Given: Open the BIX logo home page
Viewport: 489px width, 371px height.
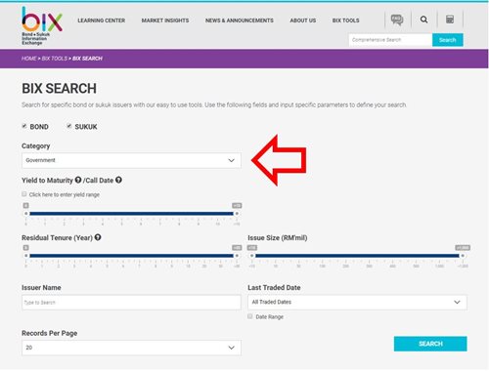Looking at the screenshot, I should (42, 25).
